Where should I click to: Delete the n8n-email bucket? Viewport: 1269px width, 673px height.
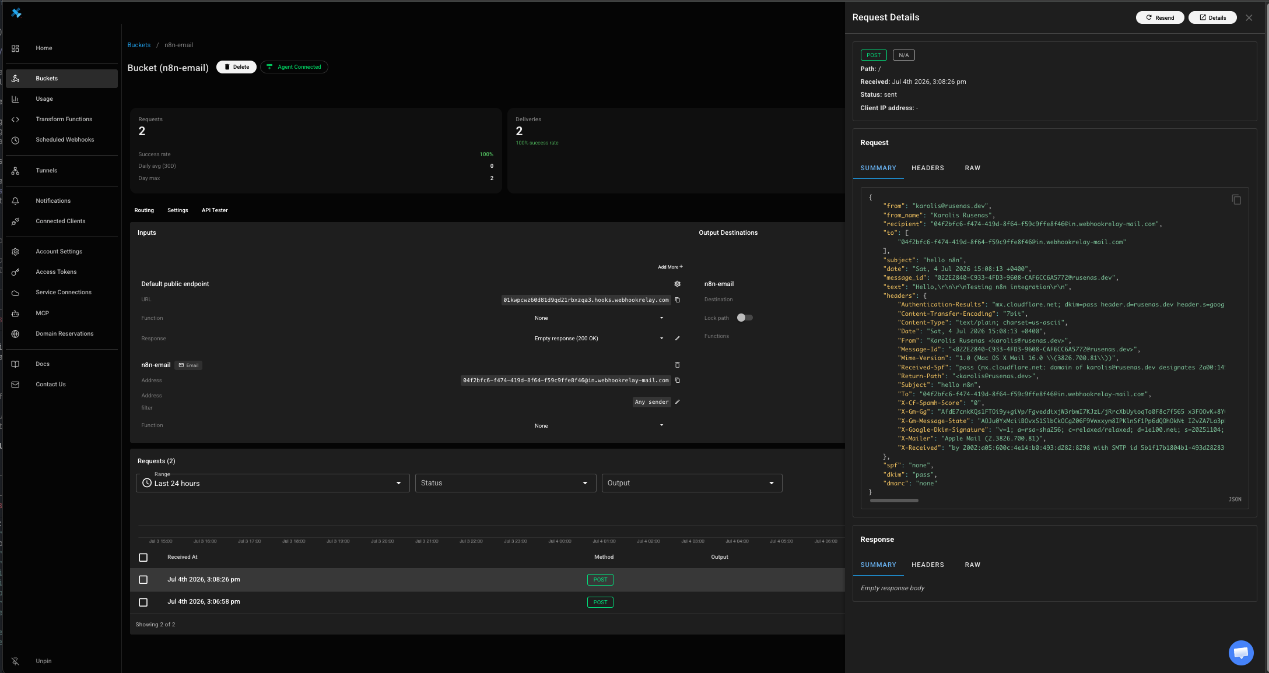(x=236, y=67)
